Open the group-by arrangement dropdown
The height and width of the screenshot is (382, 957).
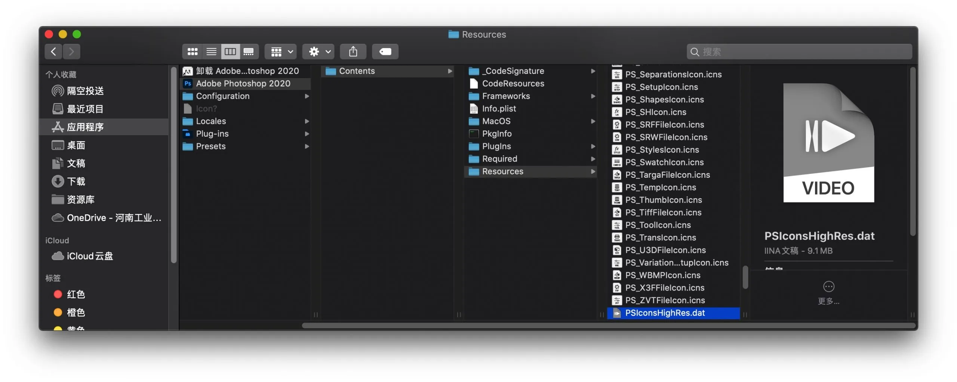[281, 52]
